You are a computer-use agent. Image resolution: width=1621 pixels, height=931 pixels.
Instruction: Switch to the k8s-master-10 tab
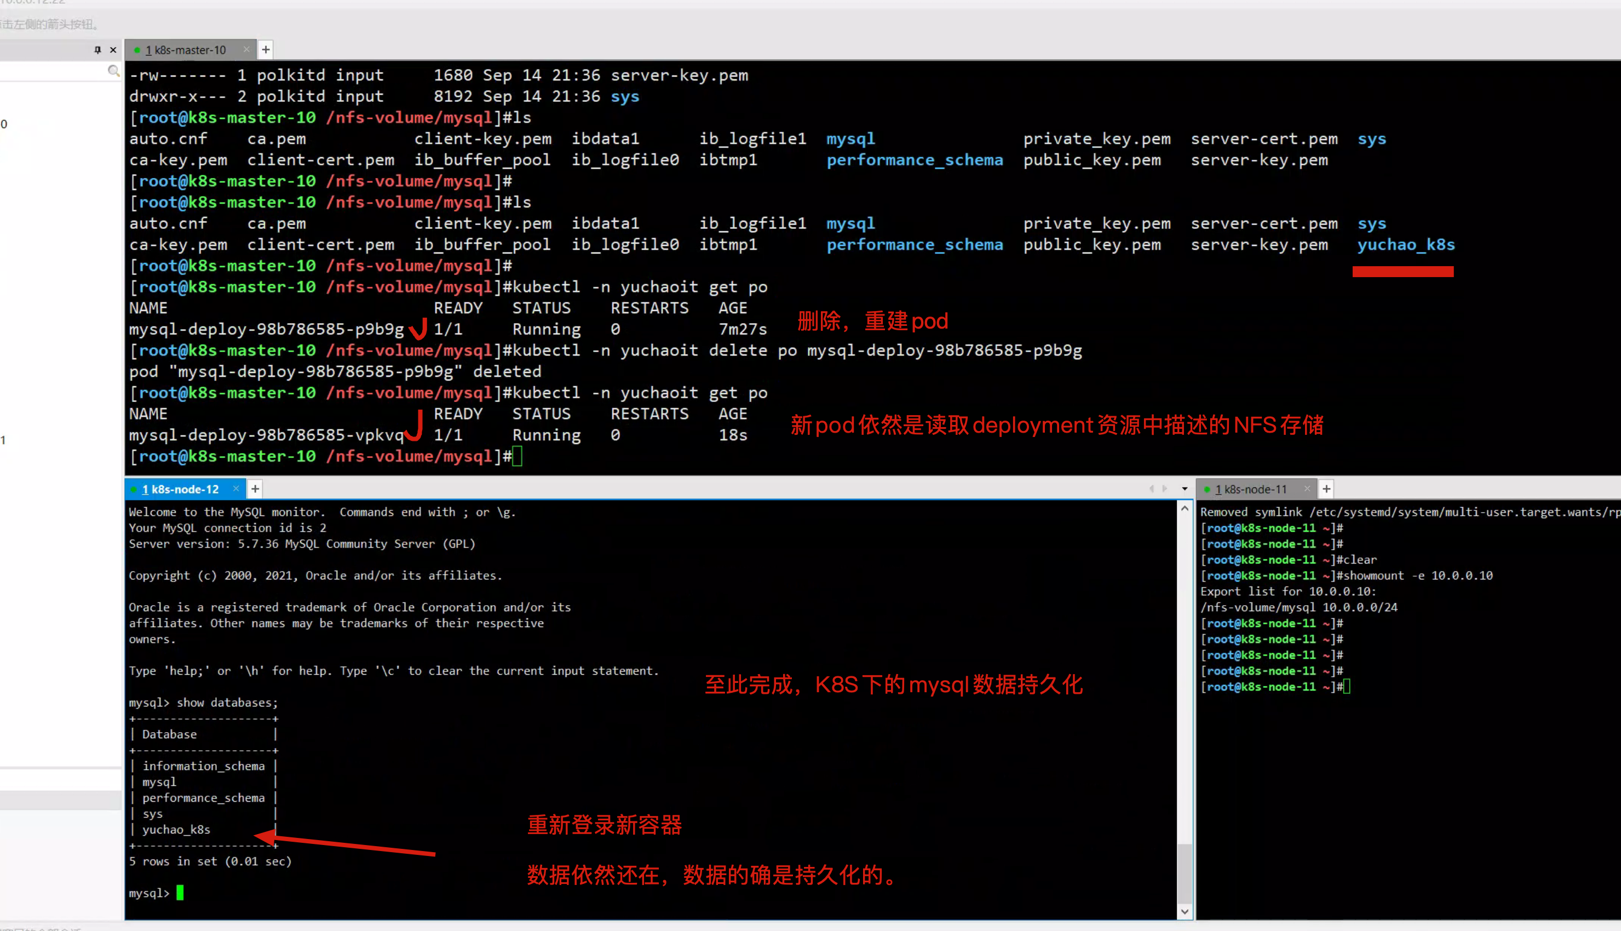coord(185,50)
